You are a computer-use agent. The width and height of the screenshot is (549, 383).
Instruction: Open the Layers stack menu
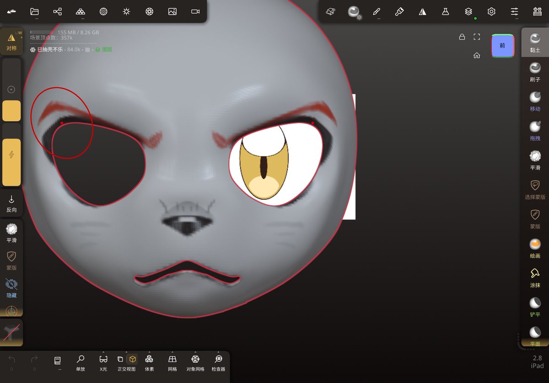[x=468, y=11]
